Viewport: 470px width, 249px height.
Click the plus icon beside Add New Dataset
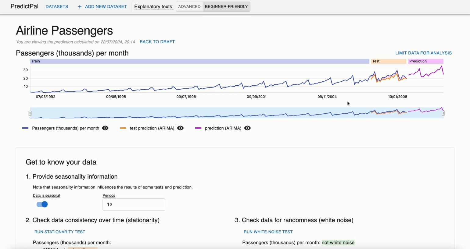[x=80, y=7]
